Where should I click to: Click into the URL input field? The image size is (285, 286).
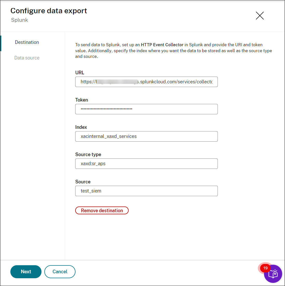pyautogui.click(x=146, y=82)
